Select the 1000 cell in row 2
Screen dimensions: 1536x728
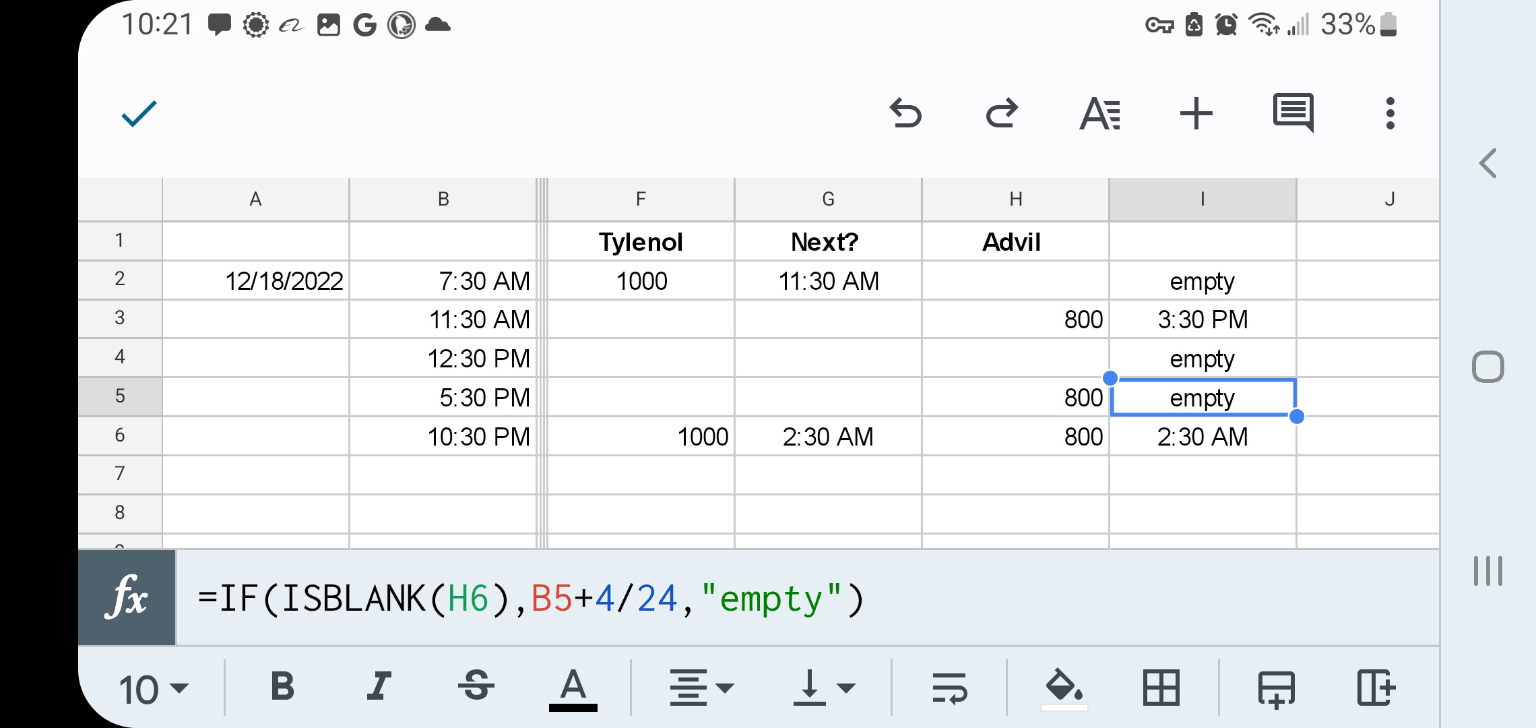[641, 280]
